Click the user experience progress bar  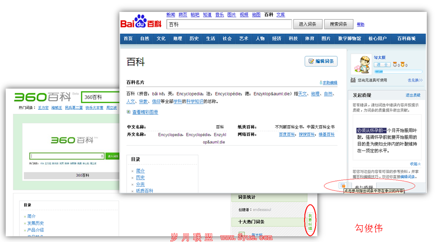coord(398,72)
